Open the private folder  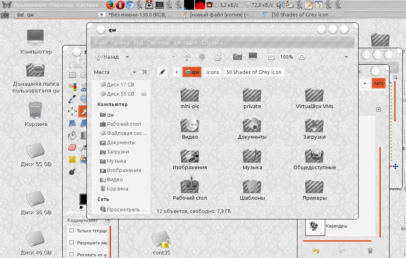pos(252,98)
